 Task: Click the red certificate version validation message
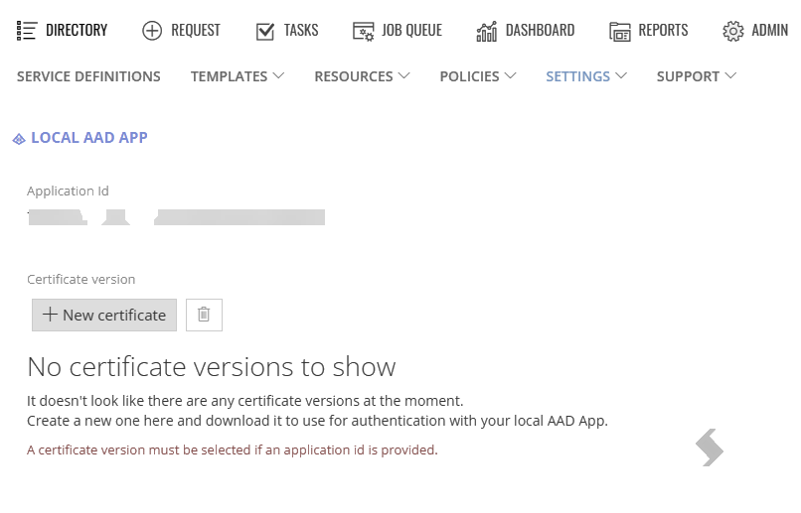(x=233, y=449)
